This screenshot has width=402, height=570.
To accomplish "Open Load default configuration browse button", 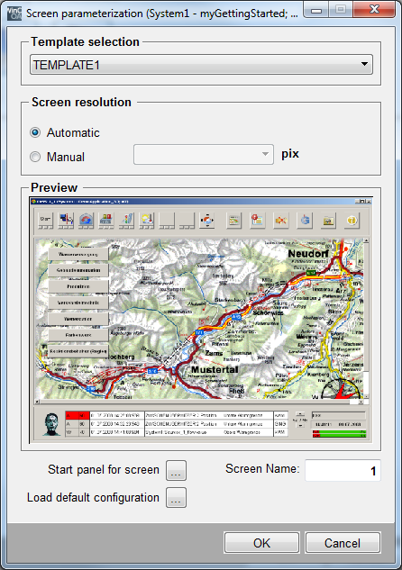I will (x=176, y=497).
